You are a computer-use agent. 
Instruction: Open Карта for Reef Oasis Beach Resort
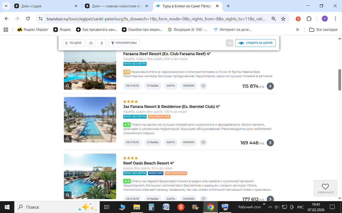pyautogui.click(x=171, y=199)
